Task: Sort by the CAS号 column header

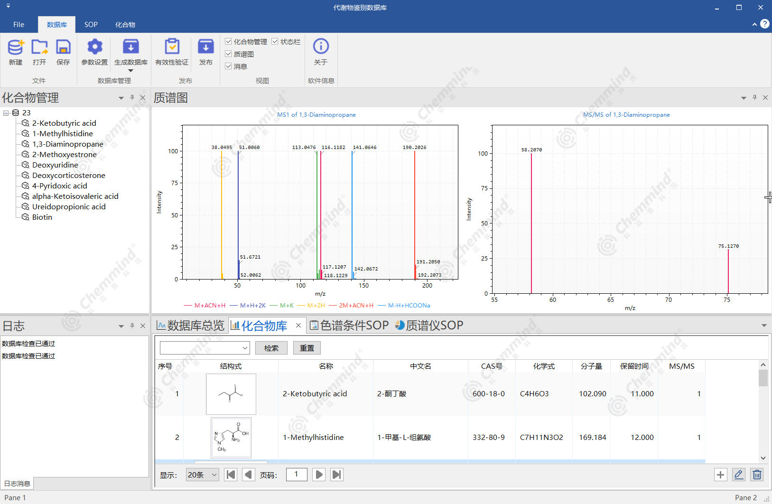Action: [x=492, y=366]
